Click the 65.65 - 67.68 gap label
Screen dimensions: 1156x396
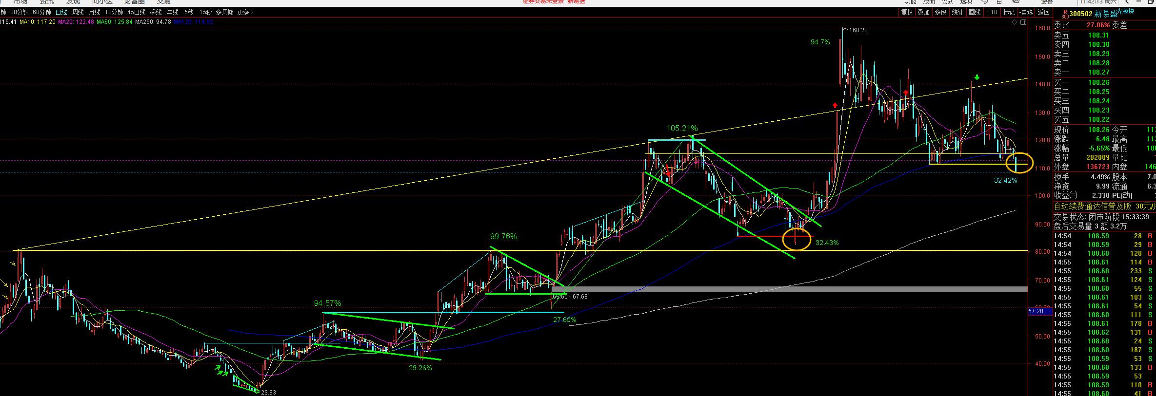coord(570,297)
